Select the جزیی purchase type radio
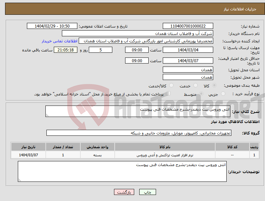 click(223, 93)
